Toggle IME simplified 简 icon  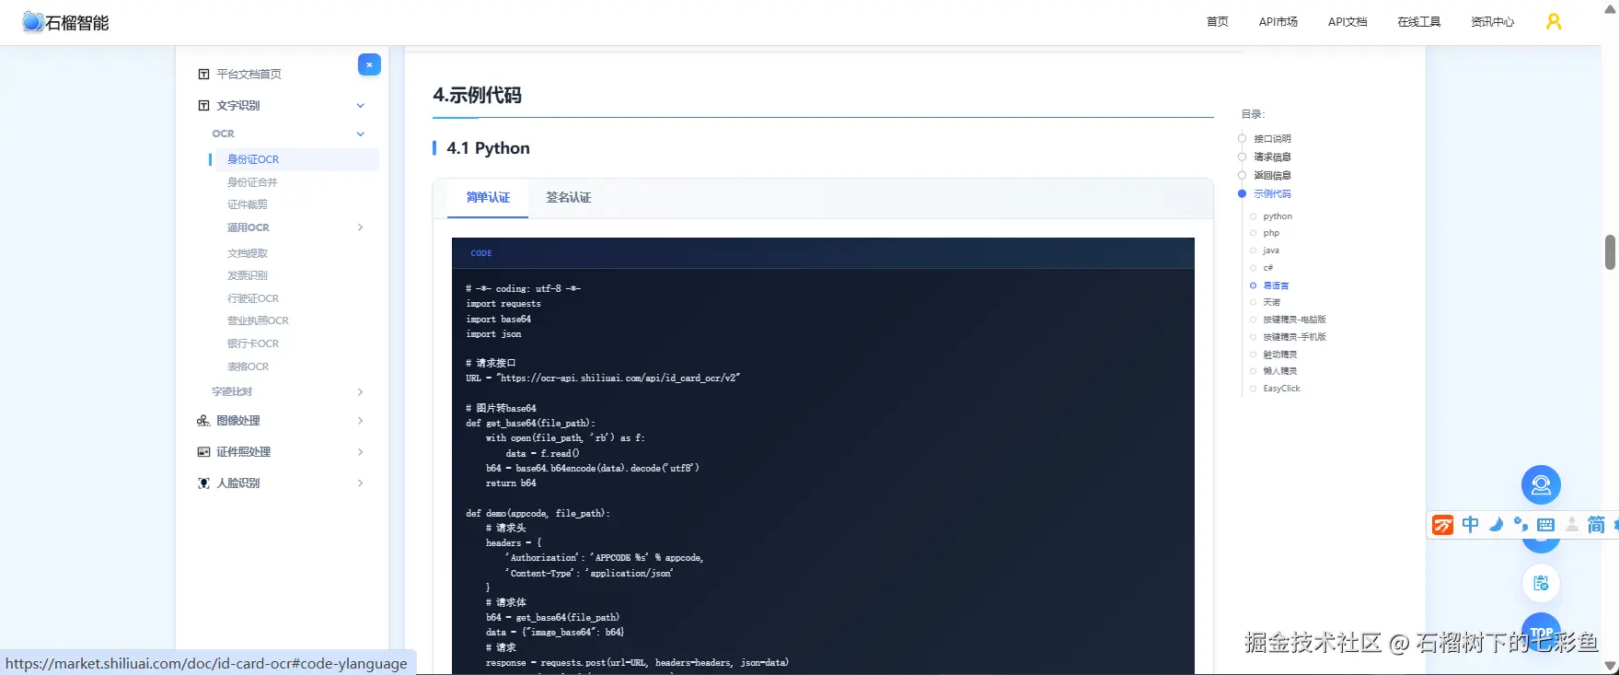pos(1597,524)
